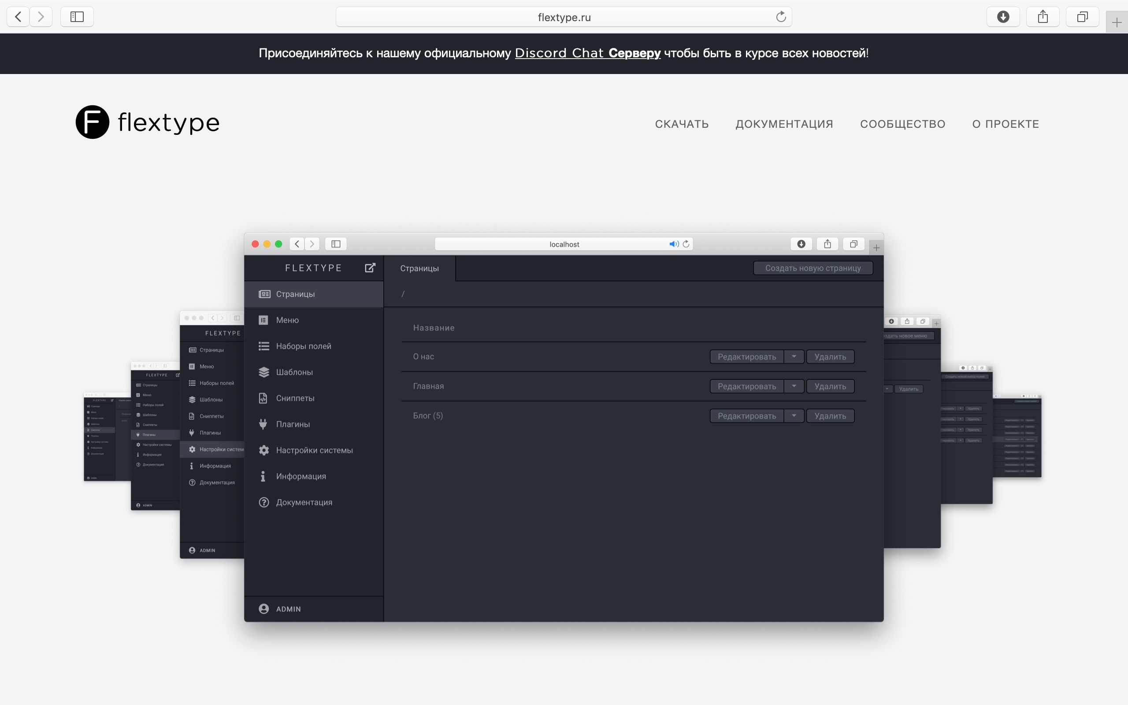Toggle the sidebar button in the localhost window
The height and width of the screenshot is (705, 1128).
(336, 244)
